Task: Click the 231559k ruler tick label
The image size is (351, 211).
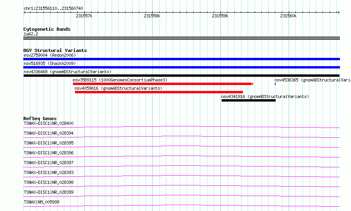Action: (x=220, y=16)
